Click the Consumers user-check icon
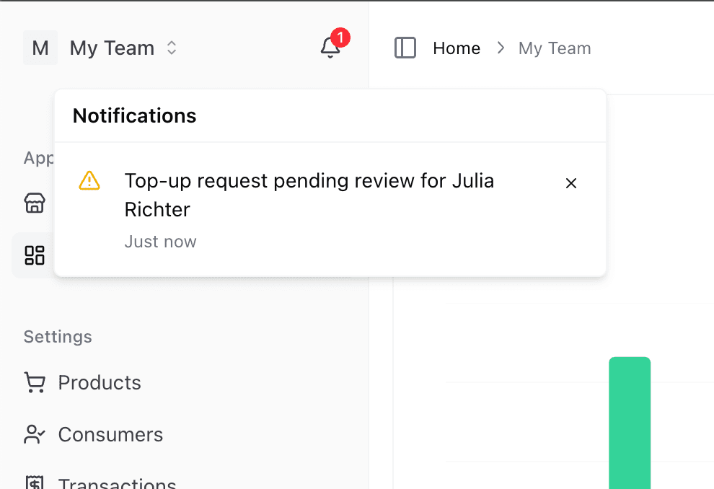Image resolution: width=714 pixels, height=489 pixels. (x=35, y=434)
